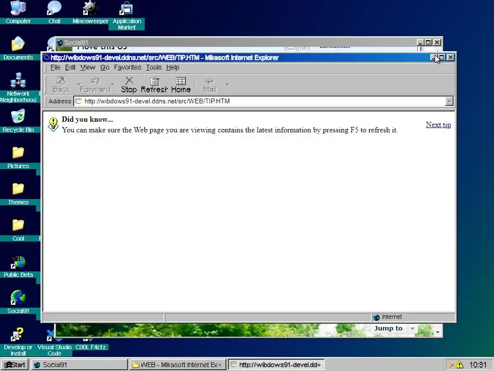Click scroll down arrow in Social91 window
This screenshot has height=371, width=494.
coord(437,332)
